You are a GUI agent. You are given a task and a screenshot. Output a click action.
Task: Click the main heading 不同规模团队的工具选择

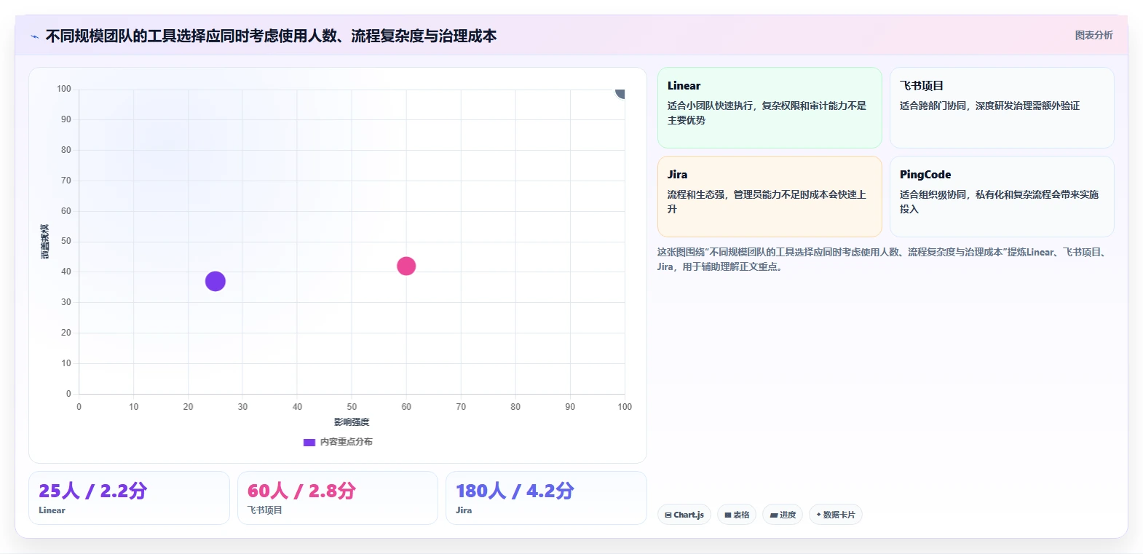[x=271, y=36]
